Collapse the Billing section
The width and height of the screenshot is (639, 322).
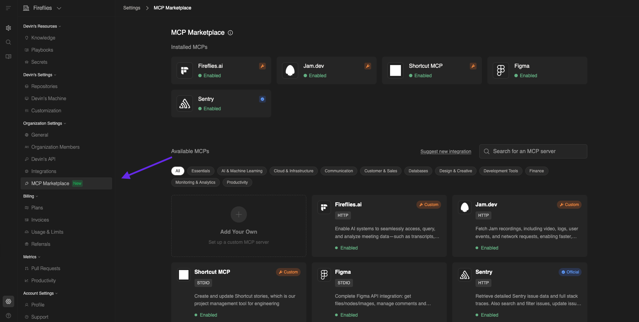[31, 196]
